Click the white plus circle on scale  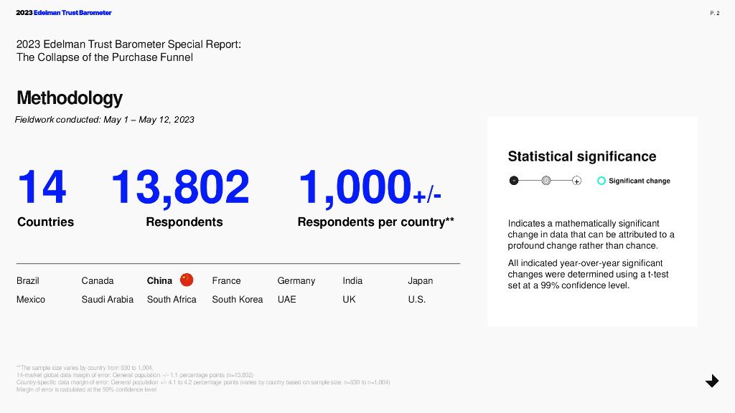click(576, 181)
